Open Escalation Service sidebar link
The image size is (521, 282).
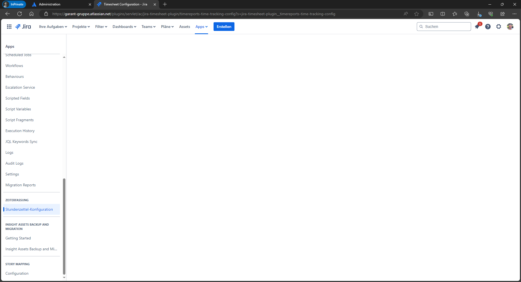(x=20, y=87)
